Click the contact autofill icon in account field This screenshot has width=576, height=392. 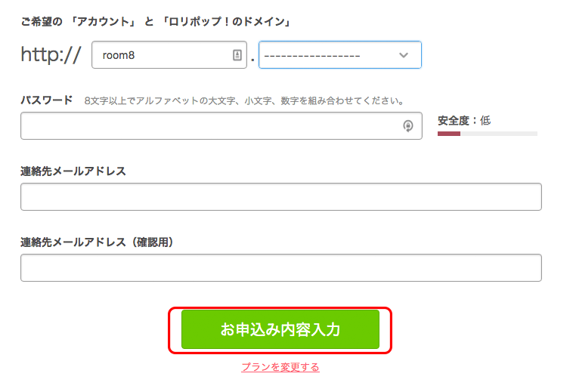pyautogui.click(x=237, y=55)
